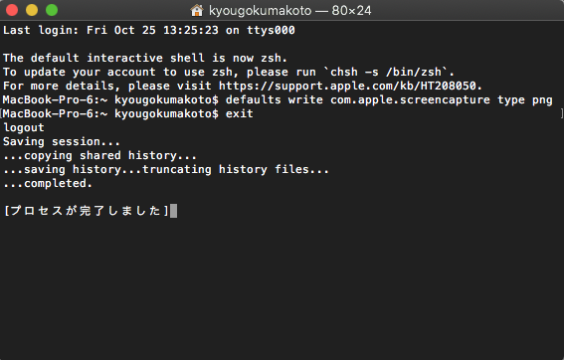Click the left bracket mark before second prompt
564x360 pixels.
(x=1, y=113)
